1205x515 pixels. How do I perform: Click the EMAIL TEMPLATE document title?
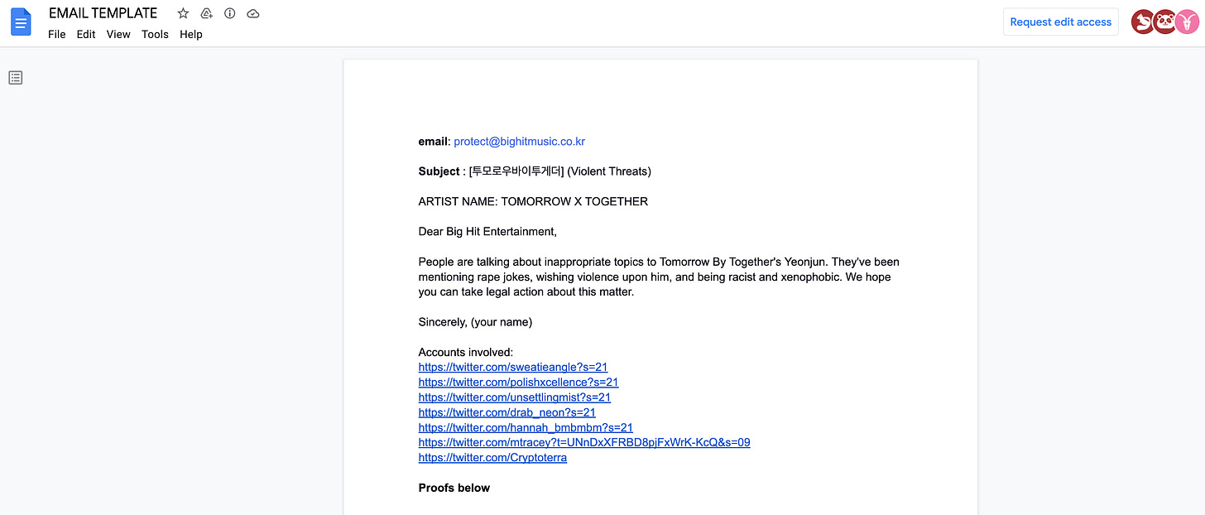pos(103,13)
